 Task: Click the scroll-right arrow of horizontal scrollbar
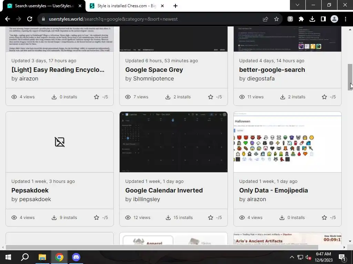coord(344,247)
